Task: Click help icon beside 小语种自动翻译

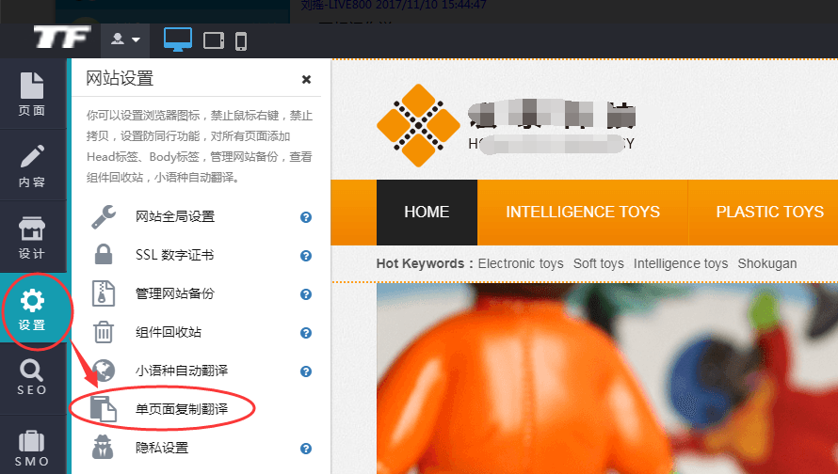Action: tap(305, 371)
